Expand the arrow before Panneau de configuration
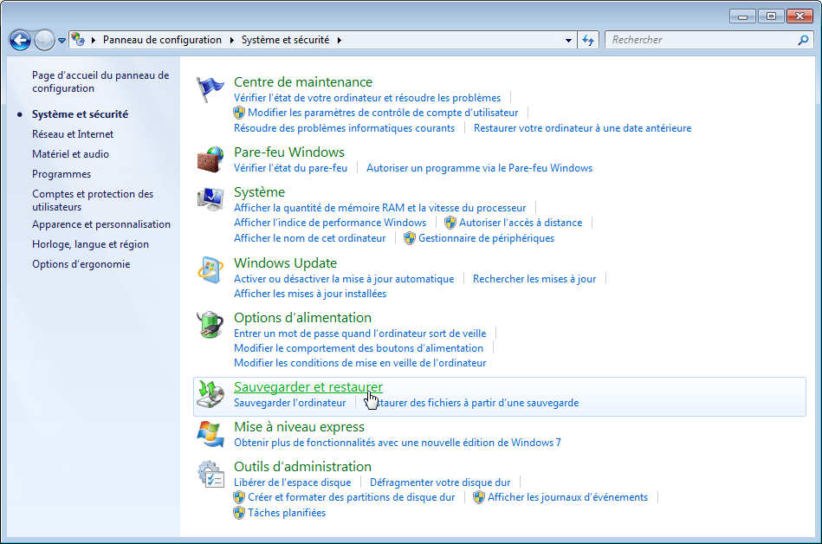 [94, 40]
